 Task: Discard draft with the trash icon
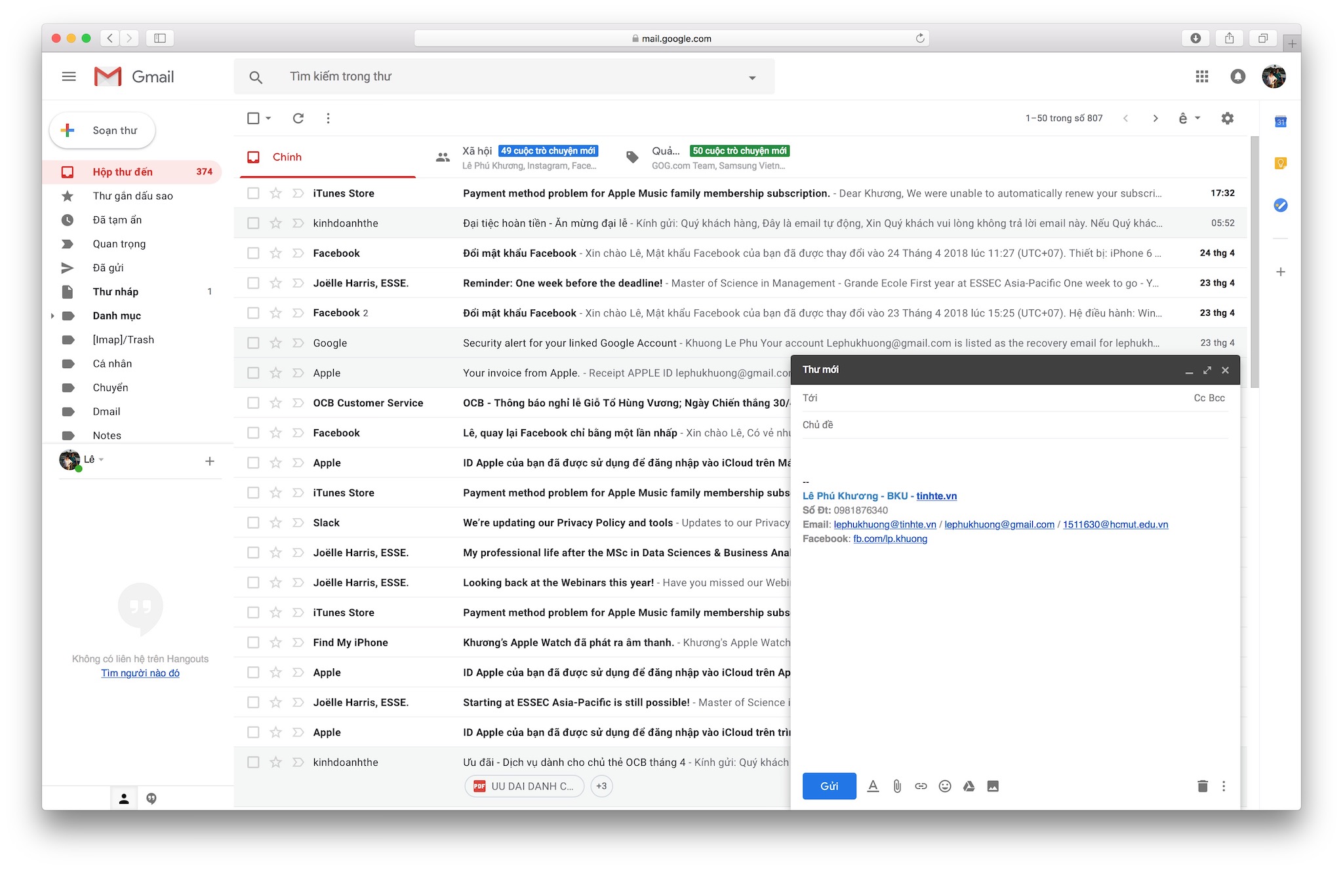coord(1202,786)
